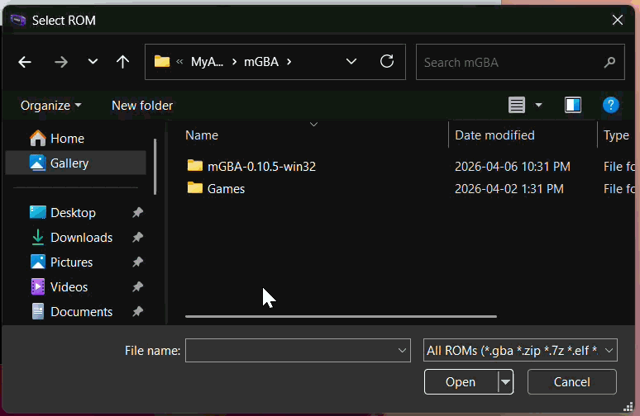The height and width of the screenshot is (416, 640).
Task: Click the pin icon beside Downloads
Action: (137, 237)
